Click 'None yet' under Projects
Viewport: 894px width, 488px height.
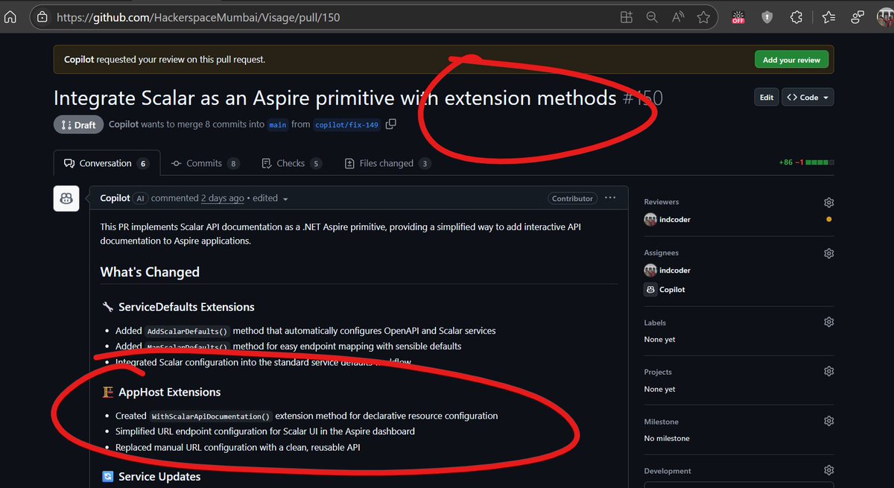(x=660, y=389)
